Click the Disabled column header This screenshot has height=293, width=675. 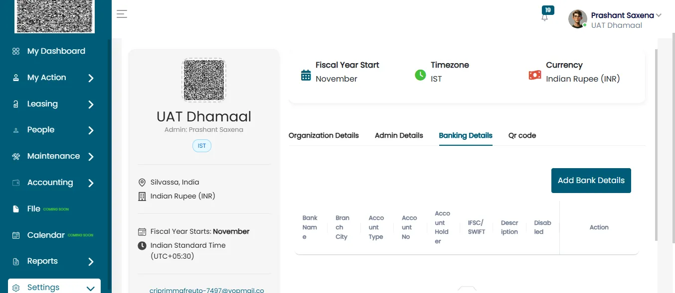click(x=542, y=227)
